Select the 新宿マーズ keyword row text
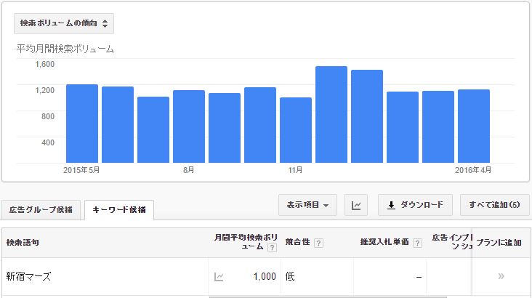Viewport: 532px width, 298px height. tap(28, 276)
